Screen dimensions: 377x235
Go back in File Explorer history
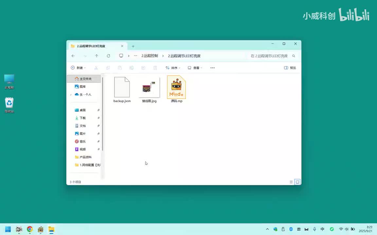[73, 56]
